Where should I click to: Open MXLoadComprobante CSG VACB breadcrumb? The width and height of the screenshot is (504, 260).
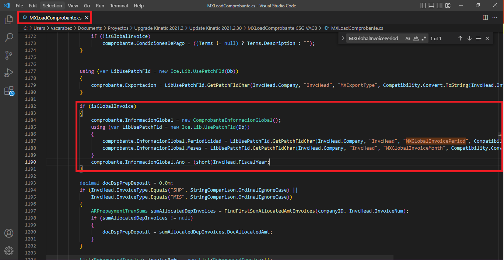(x=283, y=28)
